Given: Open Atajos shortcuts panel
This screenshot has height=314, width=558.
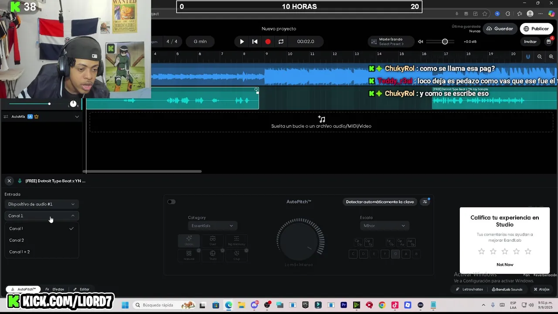Looking at the screenshot, I should 541,289.
